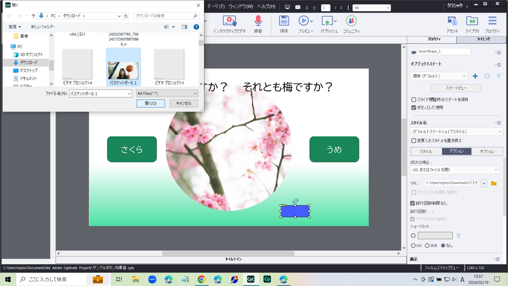Image resolution: width=508 pixels, height=286 pixels.
Task: Disable ボタンとして使用 checkbox
Action: tap(414, 108)
